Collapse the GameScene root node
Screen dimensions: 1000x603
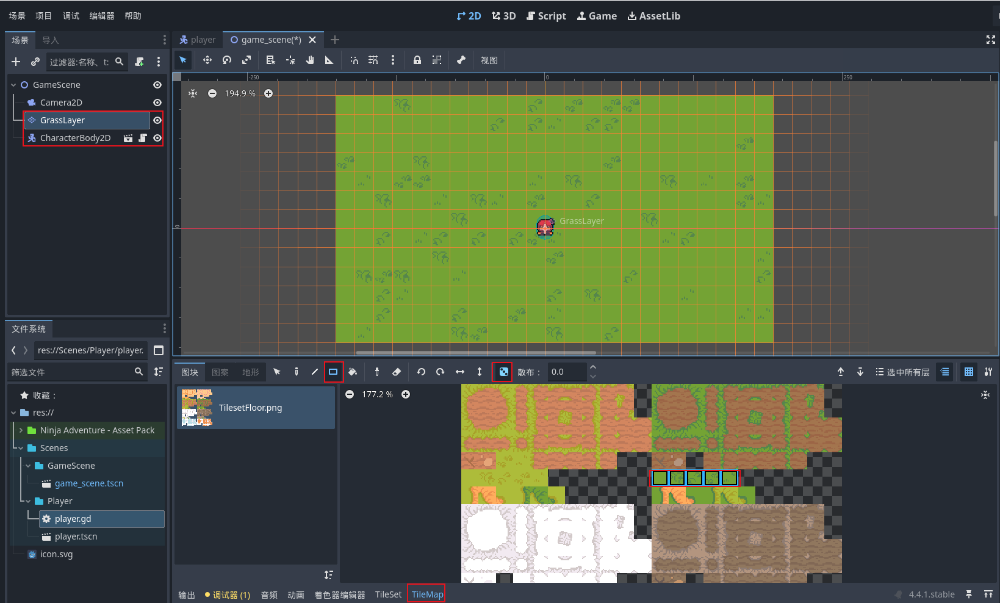[13, 85]
